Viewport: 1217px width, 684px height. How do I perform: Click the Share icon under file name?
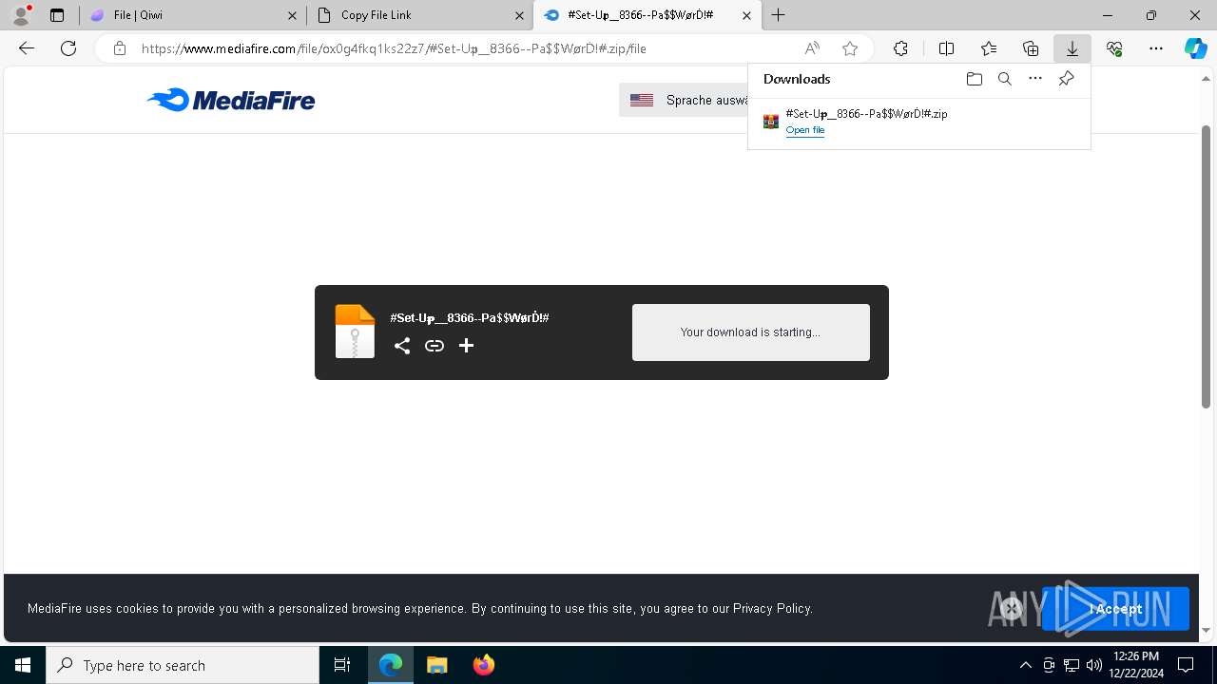[x=402, y=346]
